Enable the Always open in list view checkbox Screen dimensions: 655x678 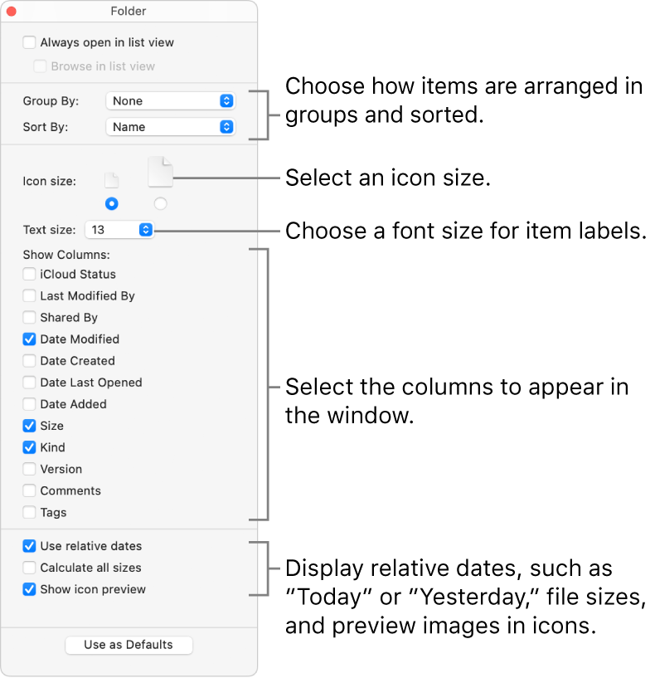[29, 42]
